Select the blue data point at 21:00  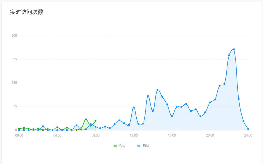pos(219,86)
